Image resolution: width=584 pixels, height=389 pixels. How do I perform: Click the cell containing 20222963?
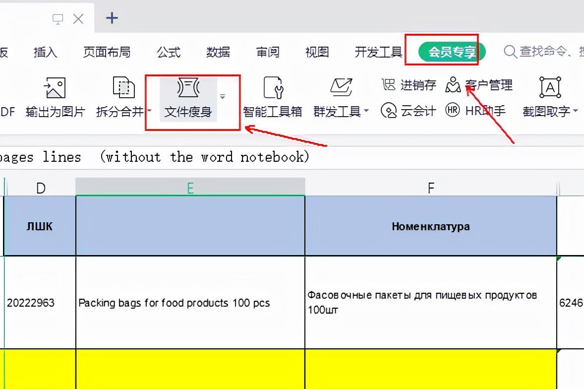click(40, 303)
